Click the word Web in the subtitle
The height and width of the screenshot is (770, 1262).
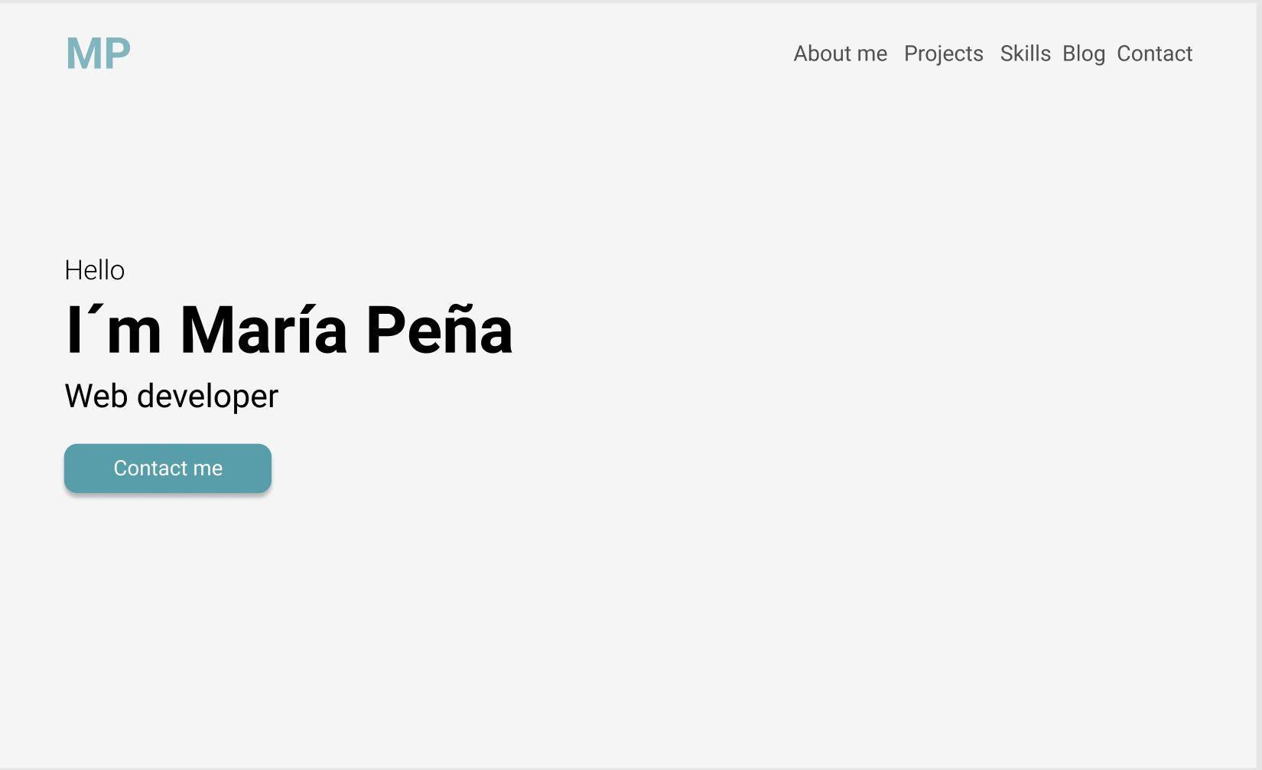[96, 396]
